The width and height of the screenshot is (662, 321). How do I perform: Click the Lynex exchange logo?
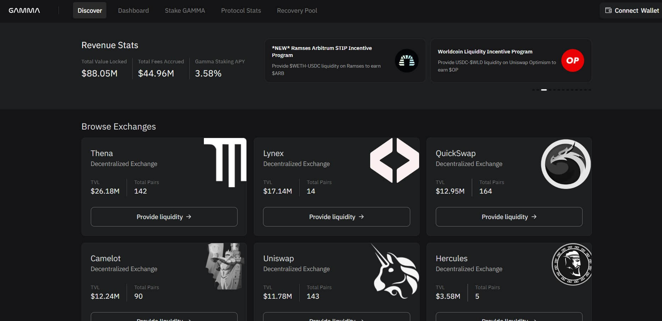point(395,160)
